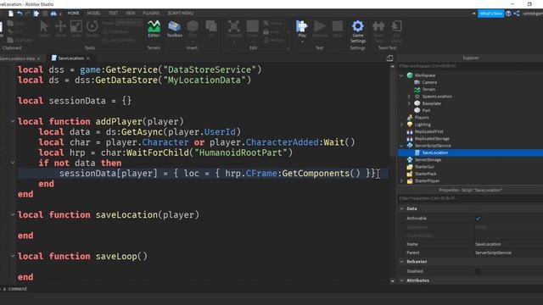Toggle the Disabled checkbox in Behavior

pyautogui.click(x=478, y=271)
